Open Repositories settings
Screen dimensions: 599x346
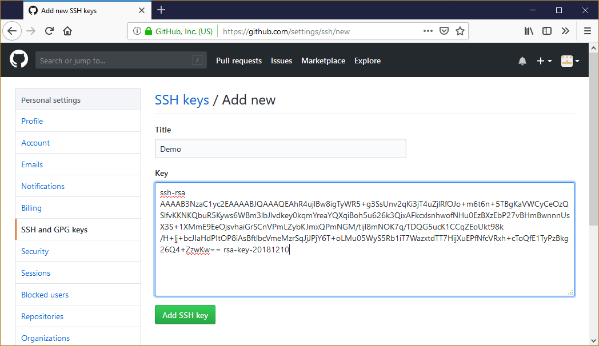pos(78,317)
